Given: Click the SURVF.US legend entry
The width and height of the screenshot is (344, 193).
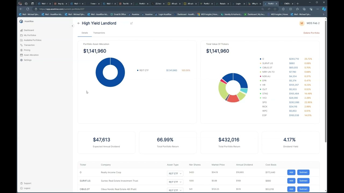Looking at the screenshot, I should click(267, 63).
